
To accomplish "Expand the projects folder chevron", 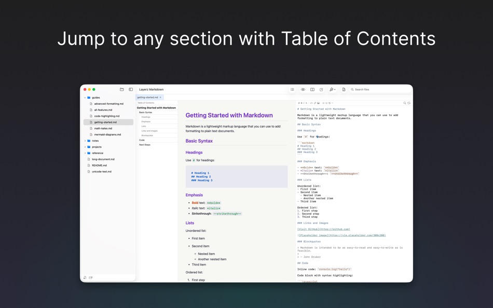I will (x=85, y=147).
